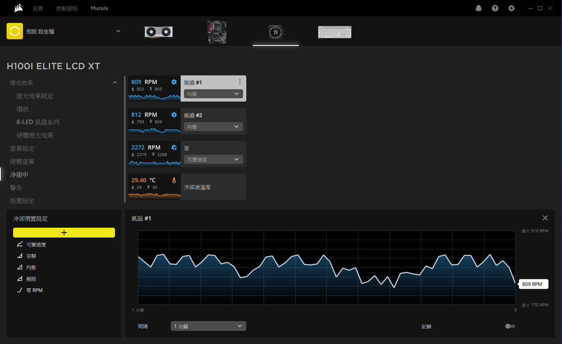Click the 最小 770 RPM label
This screenshot has width=562, height=344.
point(535,305)
